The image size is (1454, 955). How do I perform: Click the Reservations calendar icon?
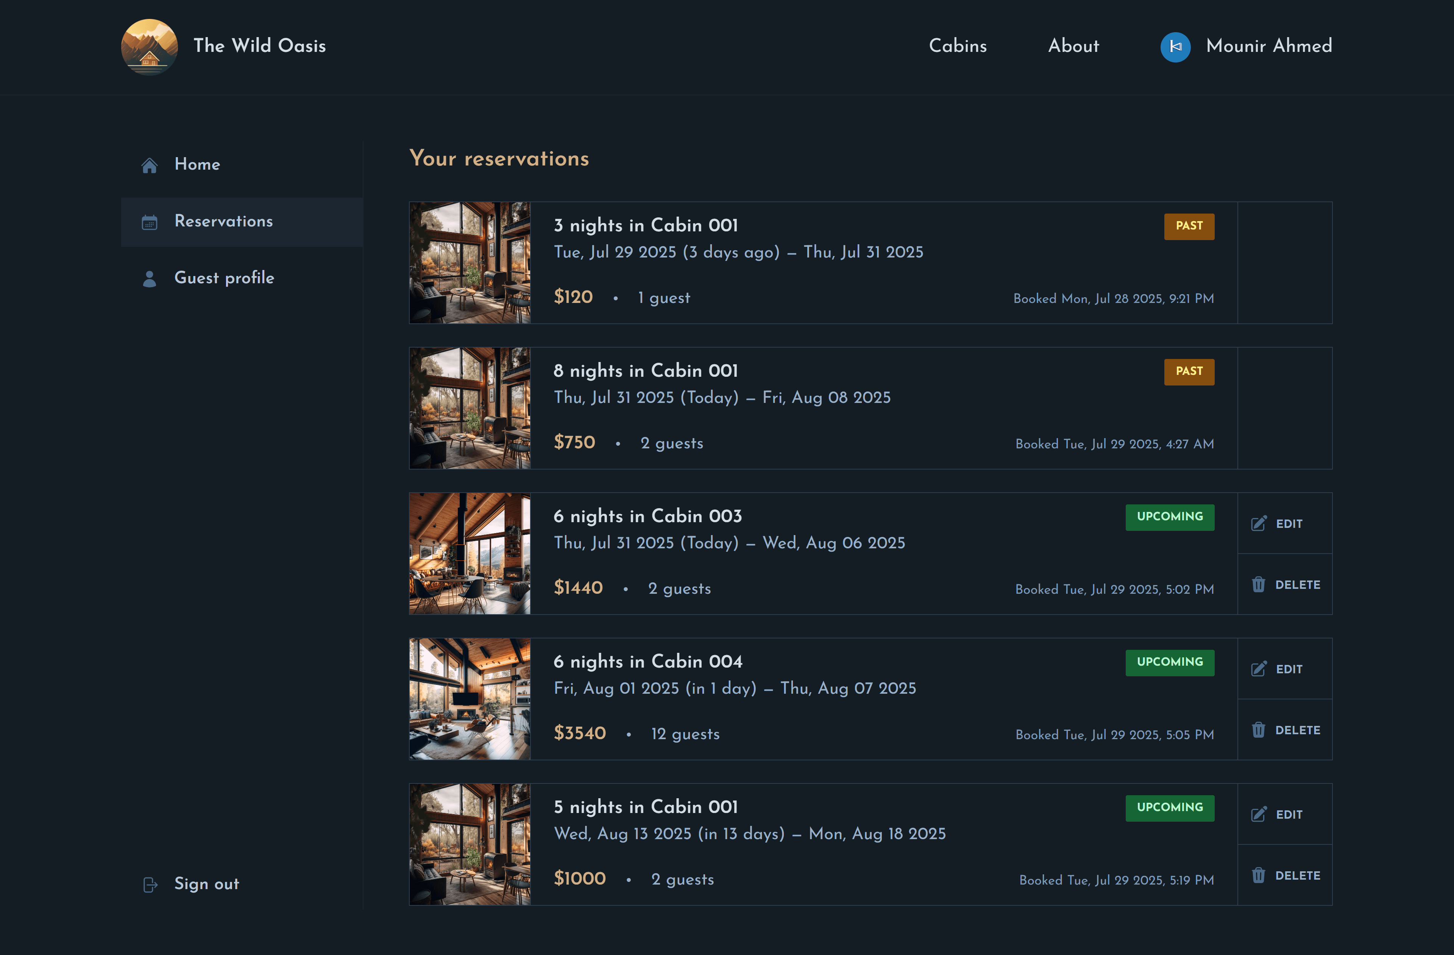pos(150,222)
